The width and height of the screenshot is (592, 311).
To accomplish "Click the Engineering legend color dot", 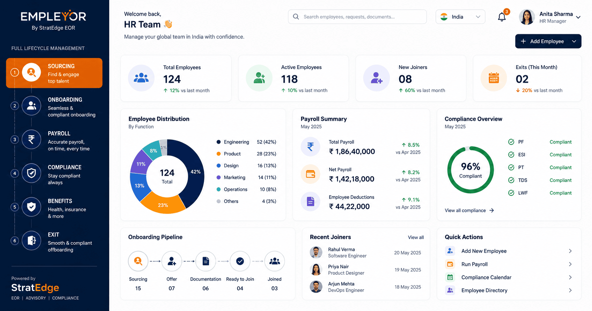I will click(219, 142).
